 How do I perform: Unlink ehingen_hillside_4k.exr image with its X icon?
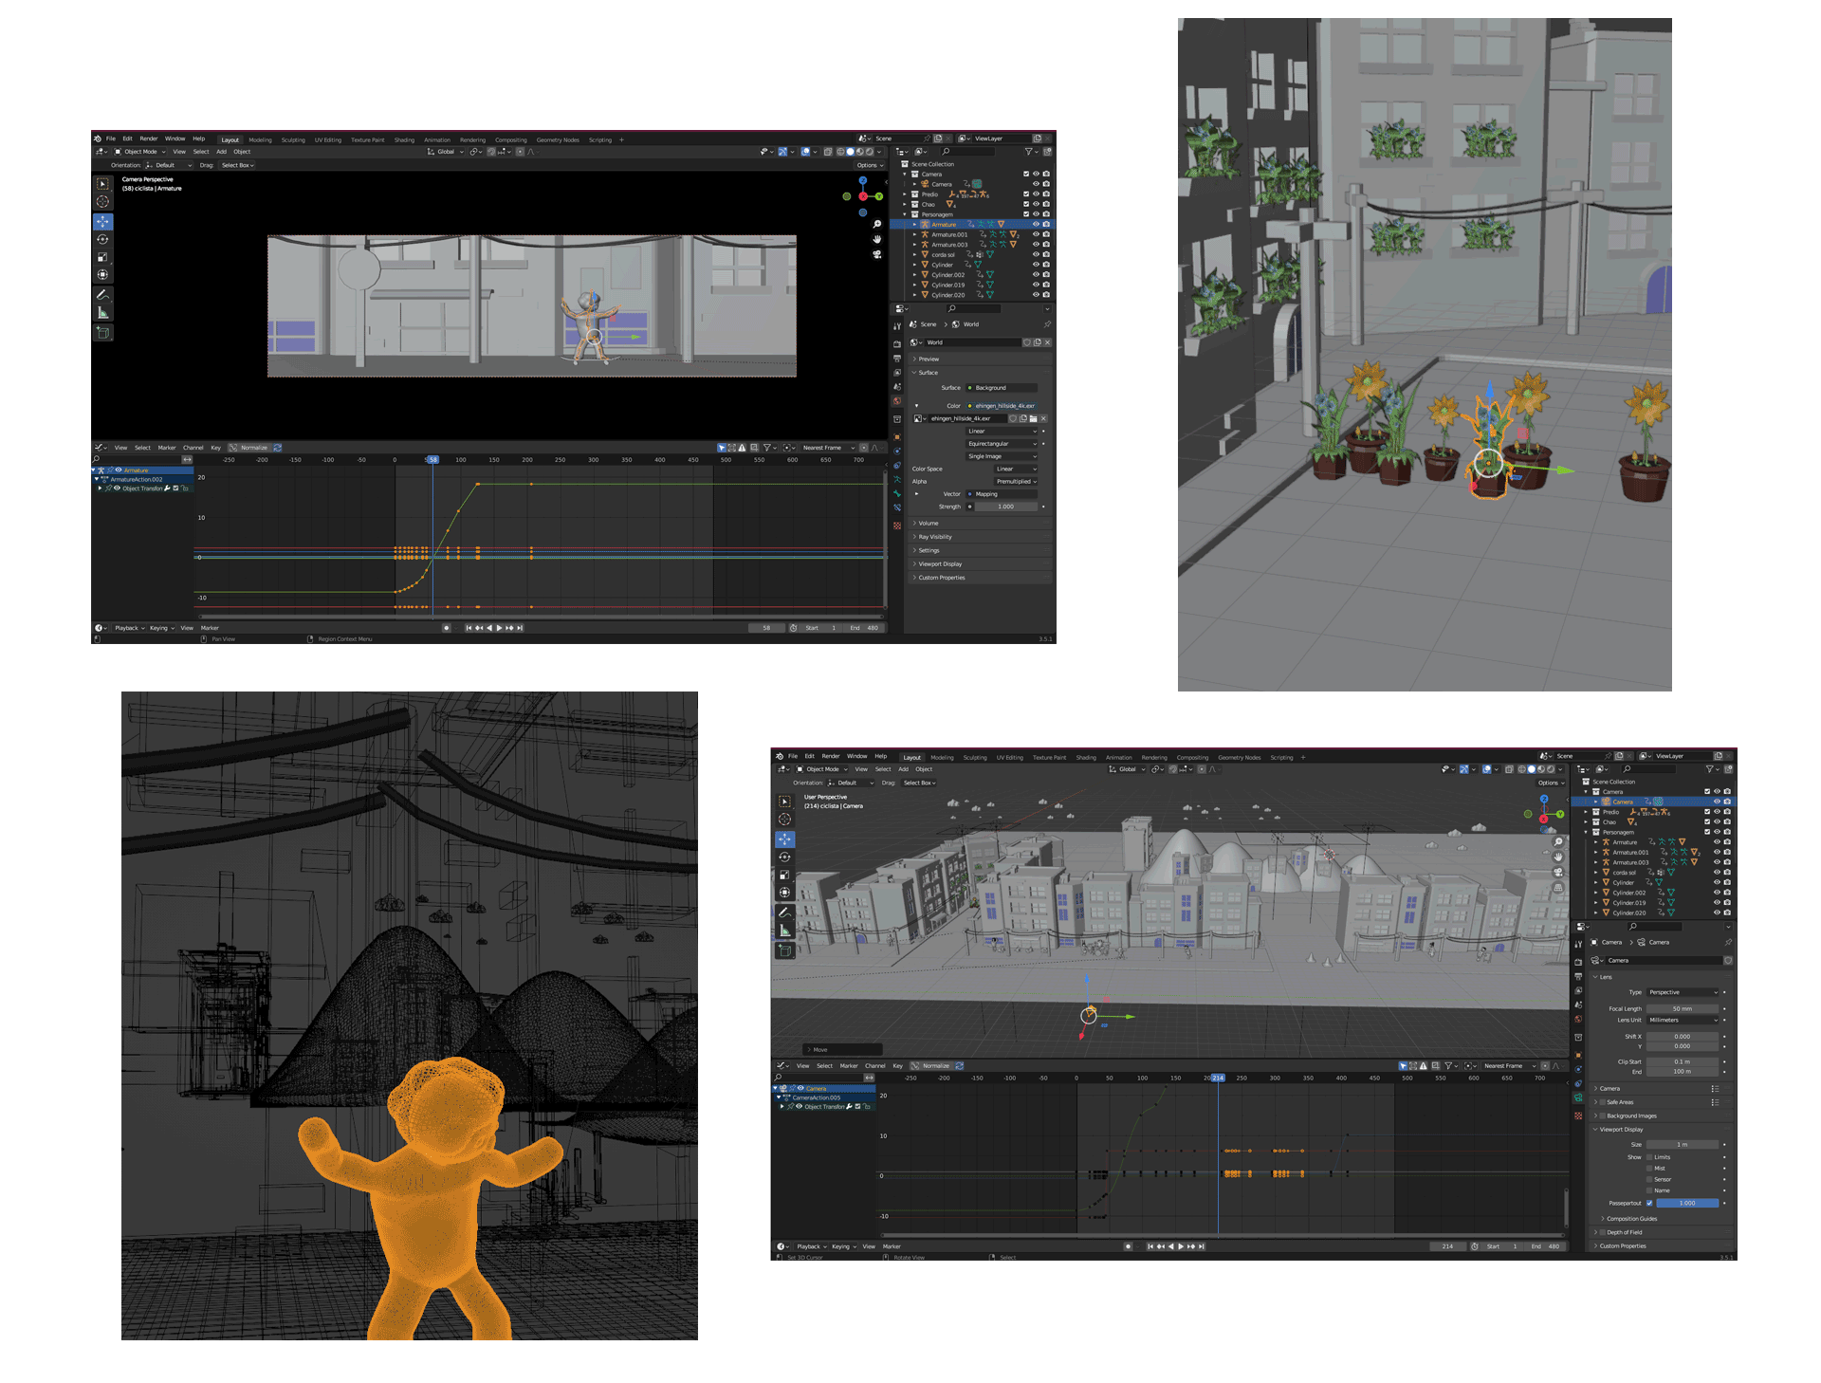click(1043, 418)
